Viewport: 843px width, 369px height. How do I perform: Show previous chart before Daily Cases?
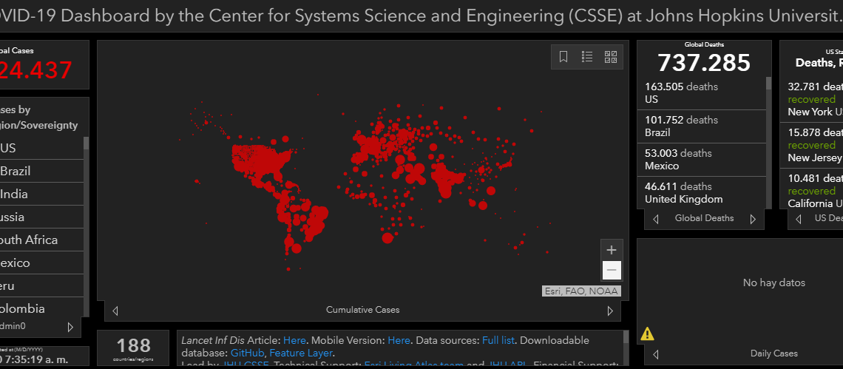coord(655,354)
